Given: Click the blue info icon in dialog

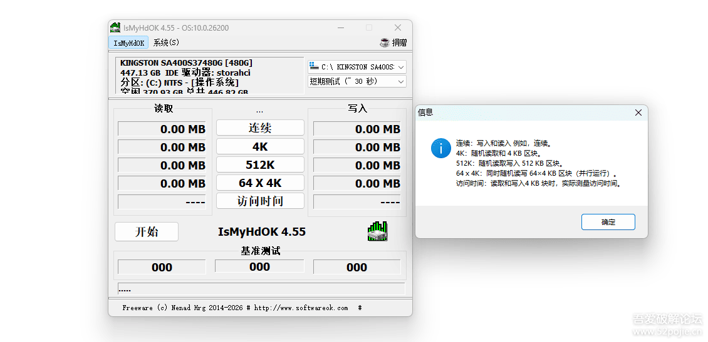Looking at the screenshot, I should click(x=440, y=148).
